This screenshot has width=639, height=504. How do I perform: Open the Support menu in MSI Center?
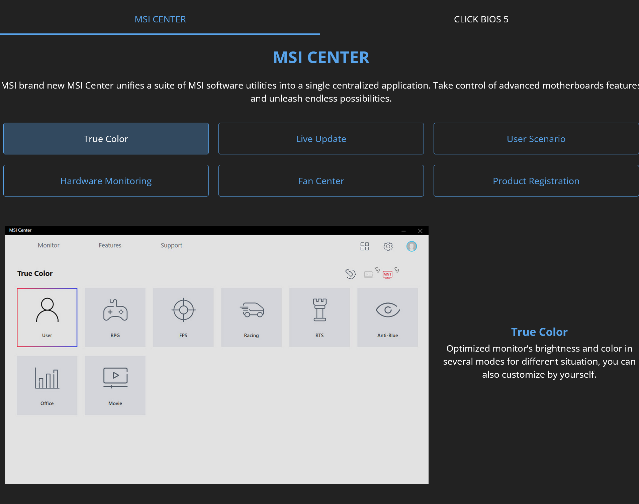pos(171,245)
